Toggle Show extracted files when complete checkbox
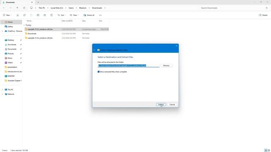 point(99,72)
